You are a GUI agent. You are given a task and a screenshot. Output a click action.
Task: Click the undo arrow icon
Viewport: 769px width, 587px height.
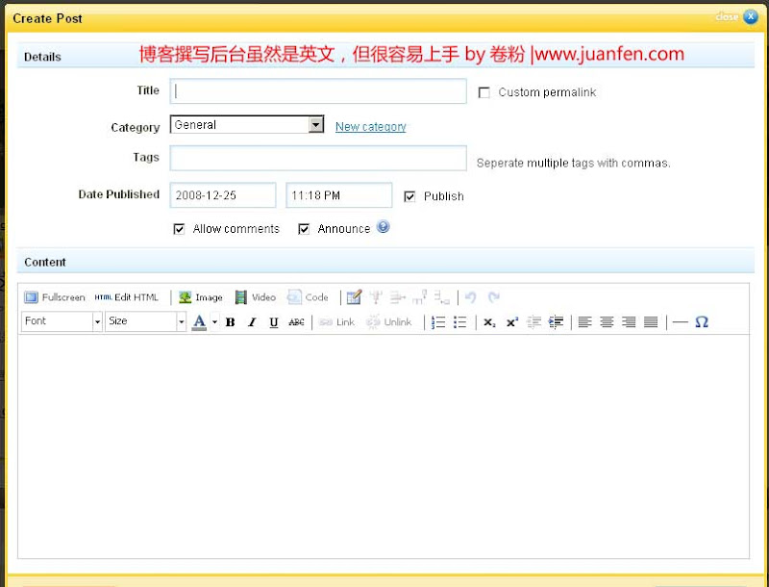470,297
